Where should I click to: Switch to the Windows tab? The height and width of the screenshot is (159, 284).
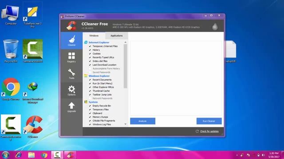click(x=94, y=36)
